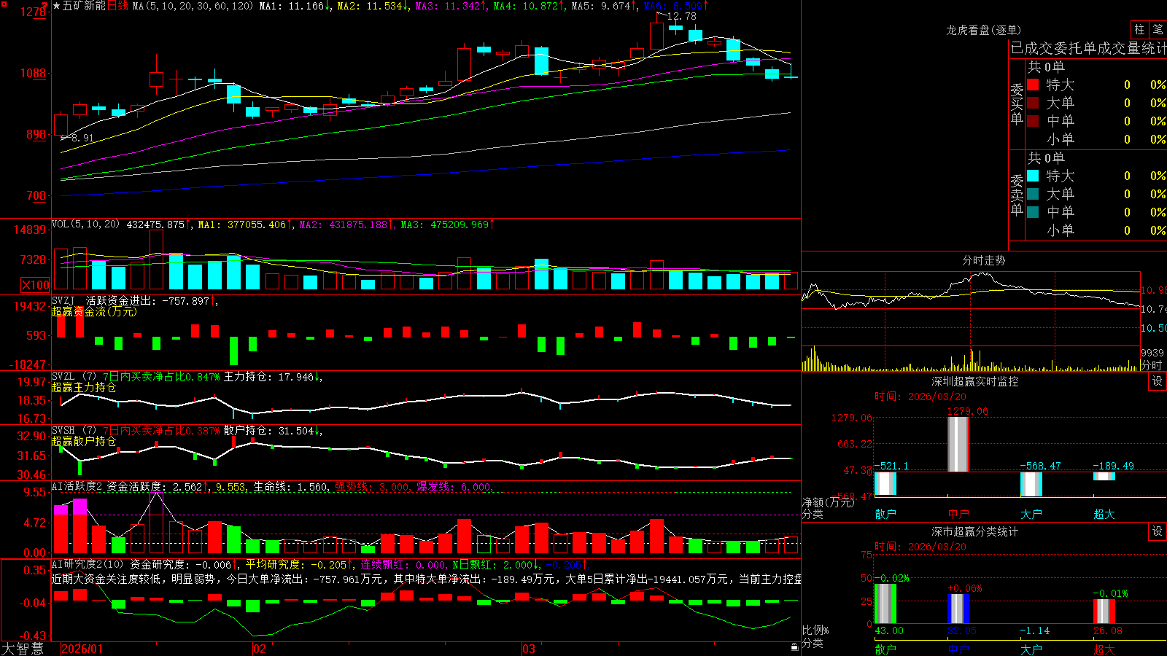The image size is (1167, 656).
Task: Click the teal 大单 swatch under 委卖单
Action: point(1033,194)
